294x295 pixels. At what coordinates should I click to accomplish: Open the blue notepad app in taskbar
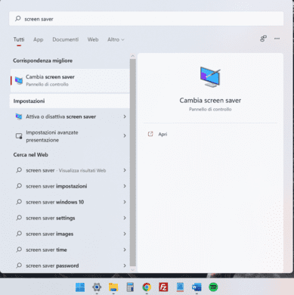pos(180,287)
